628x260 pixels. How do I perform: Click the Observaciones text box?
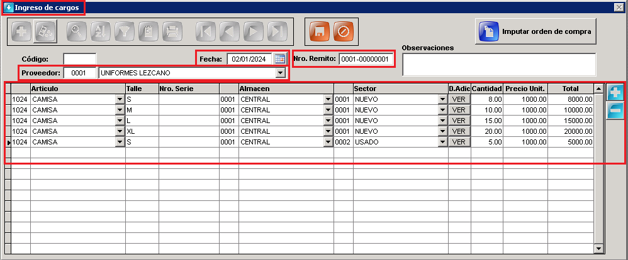(x=499, y=65)
